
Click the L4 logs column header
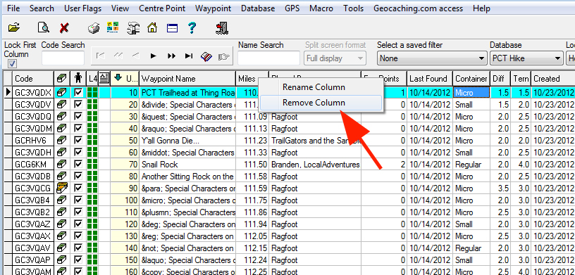[92, 78]
